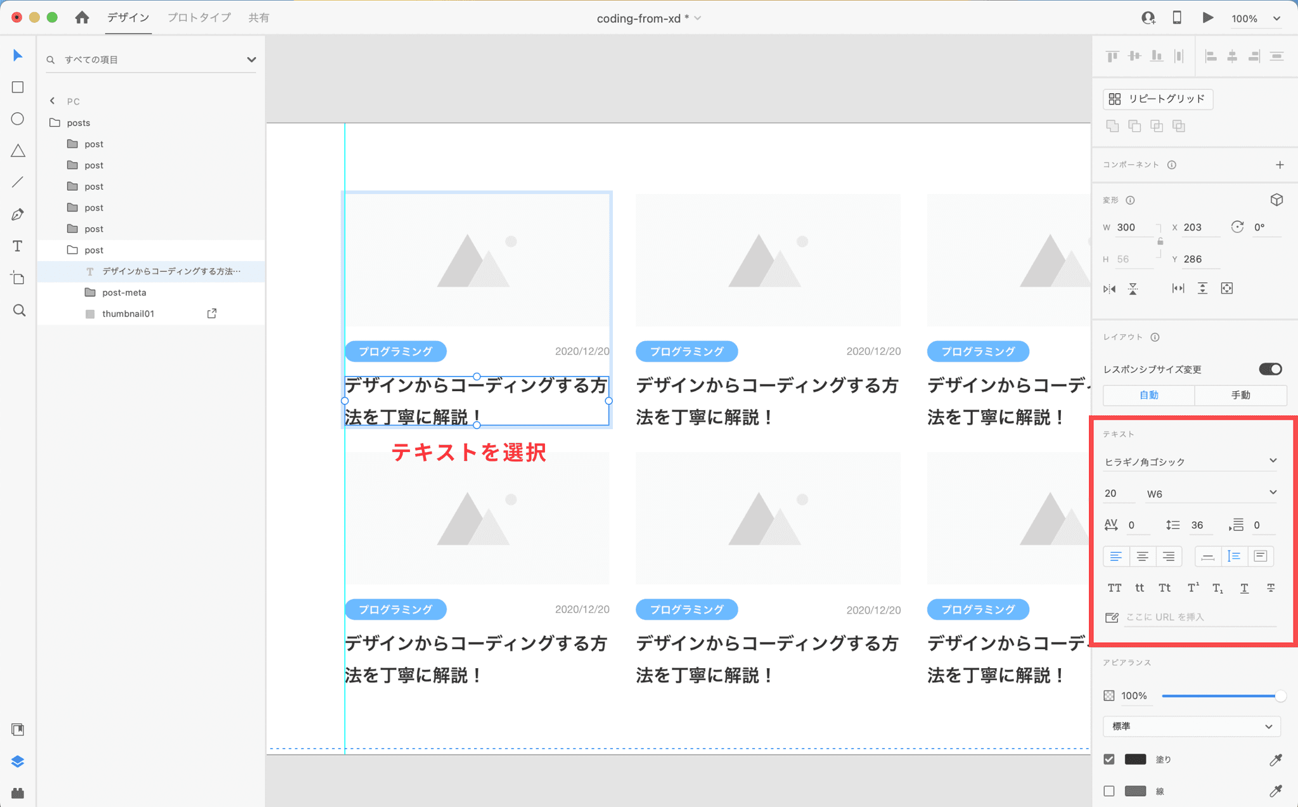Open the 標準 blend mode dropdown
The image size is (1298, 807).
1192,726
